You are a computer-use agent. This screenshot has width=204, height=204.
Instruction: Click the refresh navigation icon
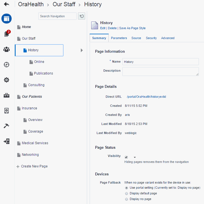tap(81, 16)
